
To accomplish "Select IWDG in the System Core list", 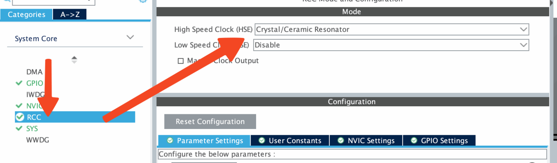I will [35, 95].
